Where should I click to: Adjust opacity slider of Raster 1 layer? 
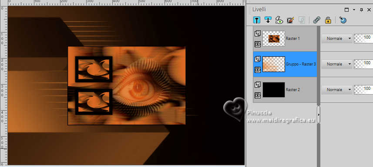363,39
